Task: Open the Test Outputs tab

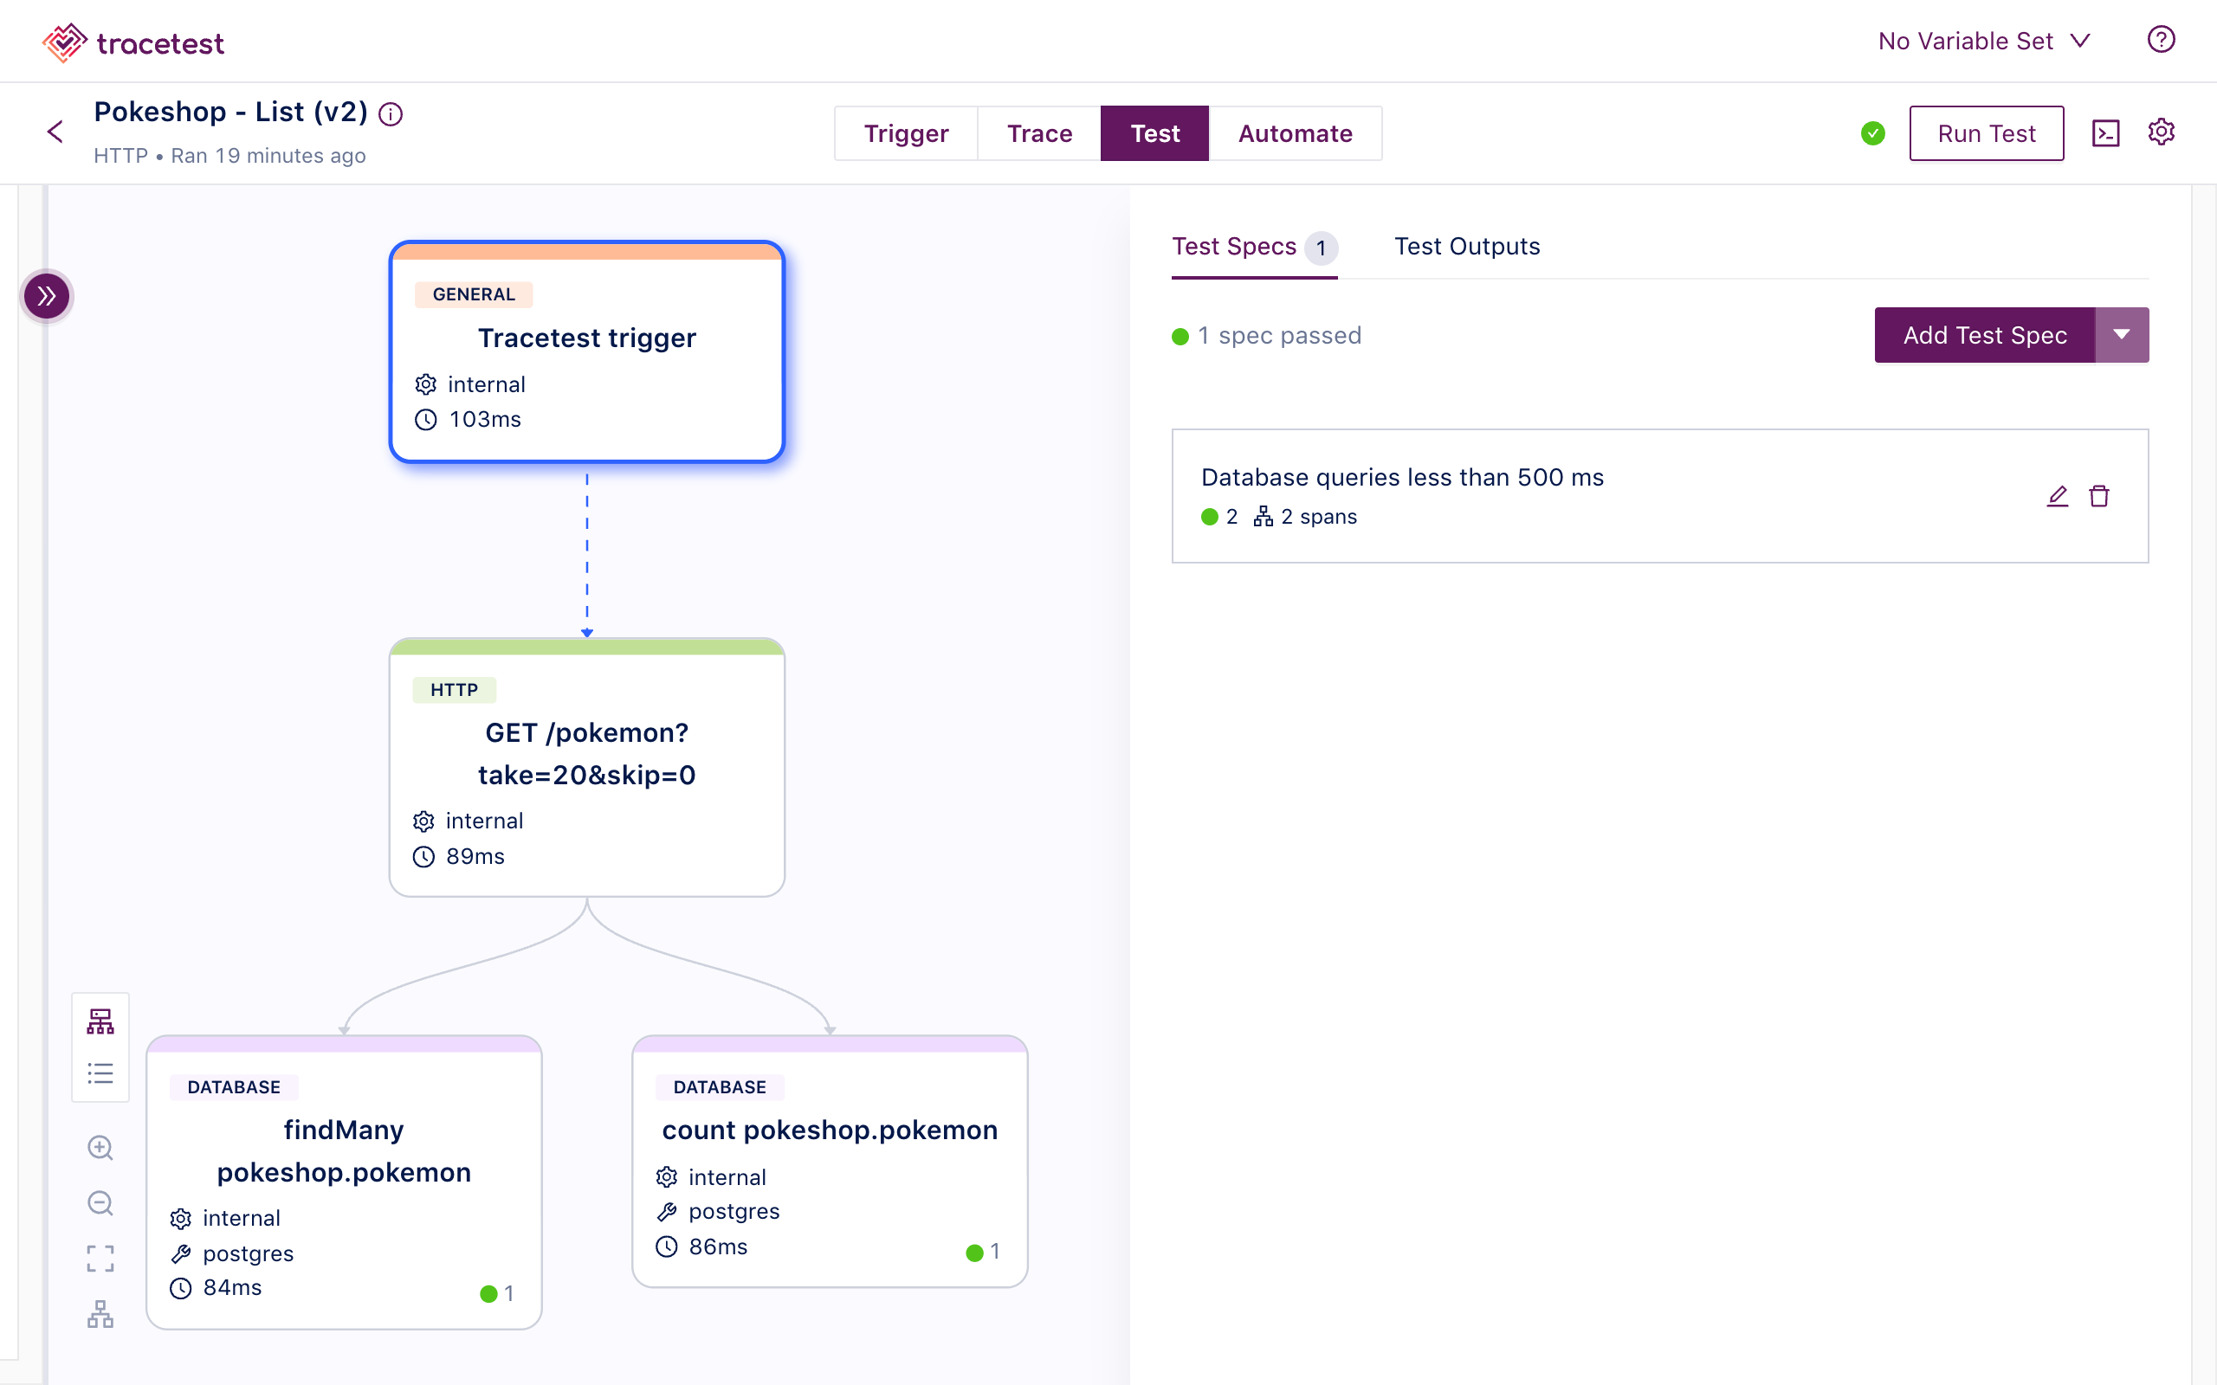Action: point(1467,246)
